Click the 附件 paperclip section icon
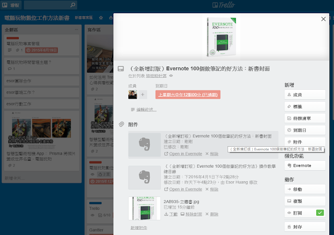Image resolution: width=334 pixels, height=235 pixels. click(x=121, y=124)
